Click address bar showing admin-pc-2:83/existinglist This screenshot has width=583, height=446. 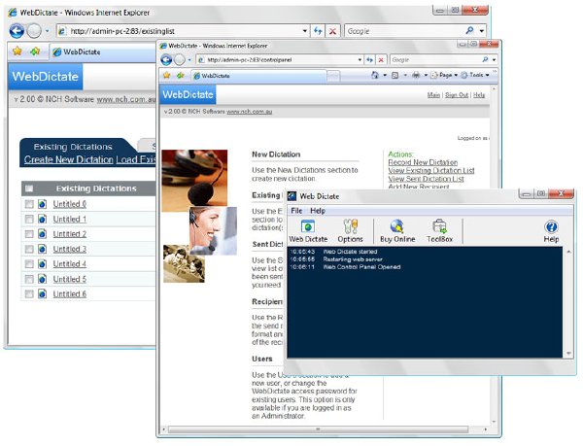tap(181, 31)
